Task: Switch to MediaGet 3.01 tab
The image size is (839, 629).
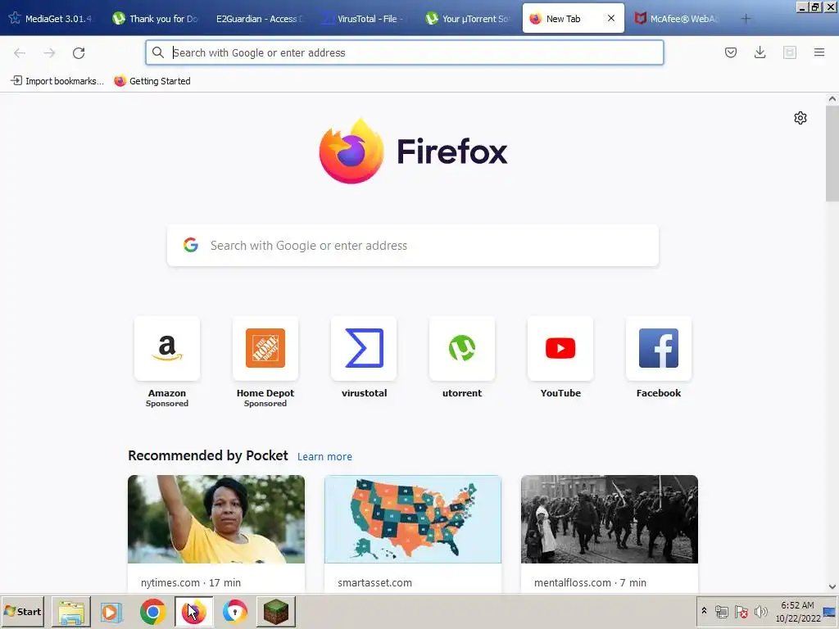Action: pyautogui.click(x=52, y=19)
